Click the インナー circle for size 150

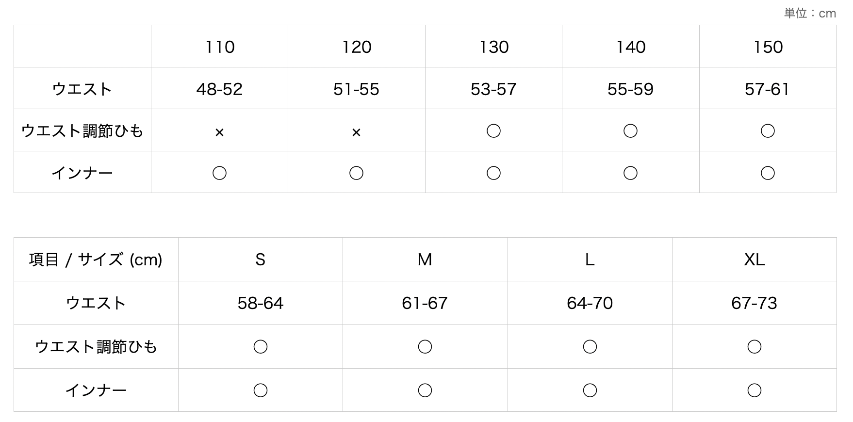click(x=768, y=173)
